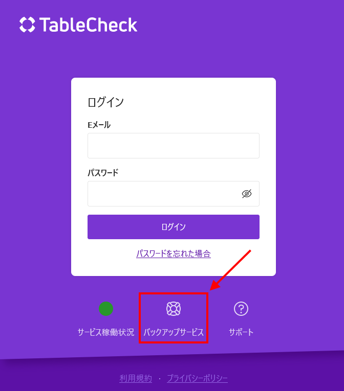The width and height of the screenshot is (344, 391).
Task: Click the TableCheck wordmark text
Action: pyautogui.click(x=89, y=25)
